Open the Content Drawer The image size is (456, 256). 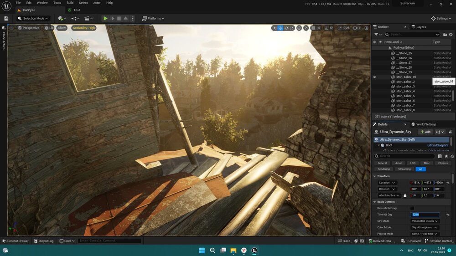pos(16,241)
